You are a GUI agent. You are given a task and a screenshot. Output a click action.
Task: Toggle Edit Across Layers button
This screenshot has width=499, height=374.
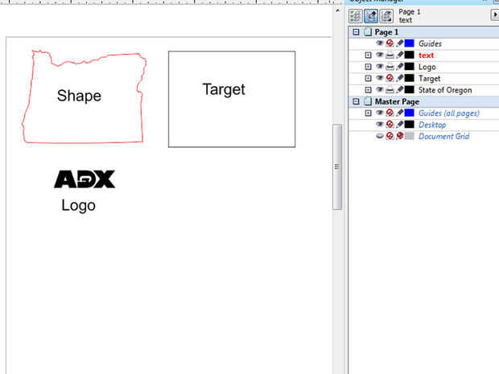[371, 16]
